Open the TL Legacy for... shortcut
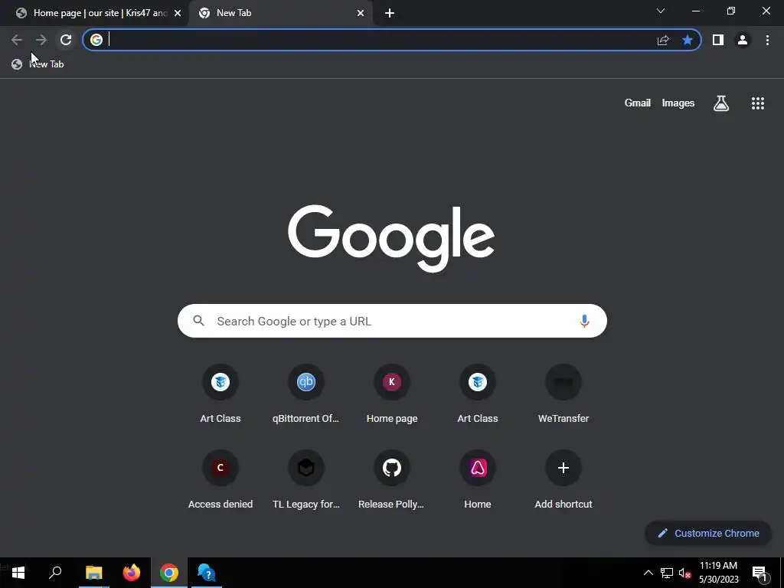 tap(306, 480)
